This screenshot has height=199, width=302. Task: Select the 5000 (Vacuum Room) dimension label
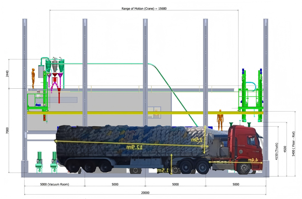click(x=55, y=184)
